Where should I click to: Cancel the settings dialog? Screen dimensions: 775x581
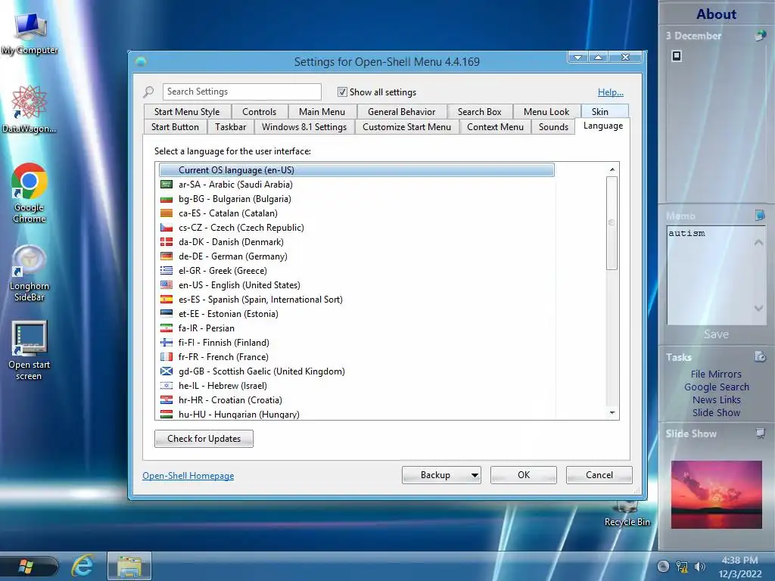[599, 475]
